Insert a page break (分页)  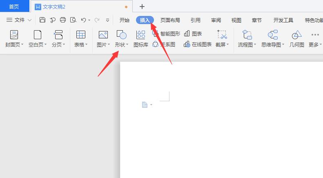(x=58, y=38)
